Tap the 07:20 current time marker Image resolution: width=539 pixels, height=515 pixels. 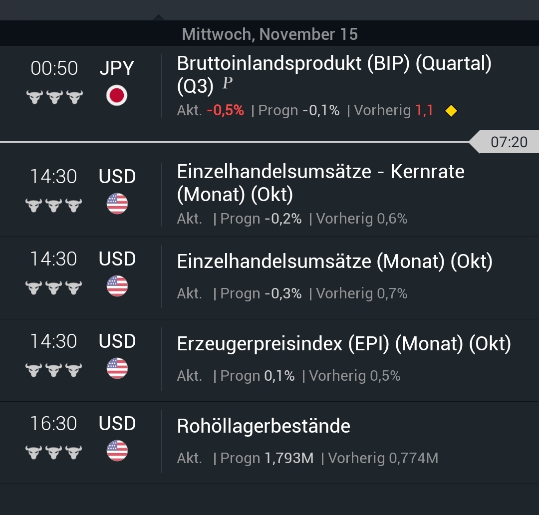[509, 142]
